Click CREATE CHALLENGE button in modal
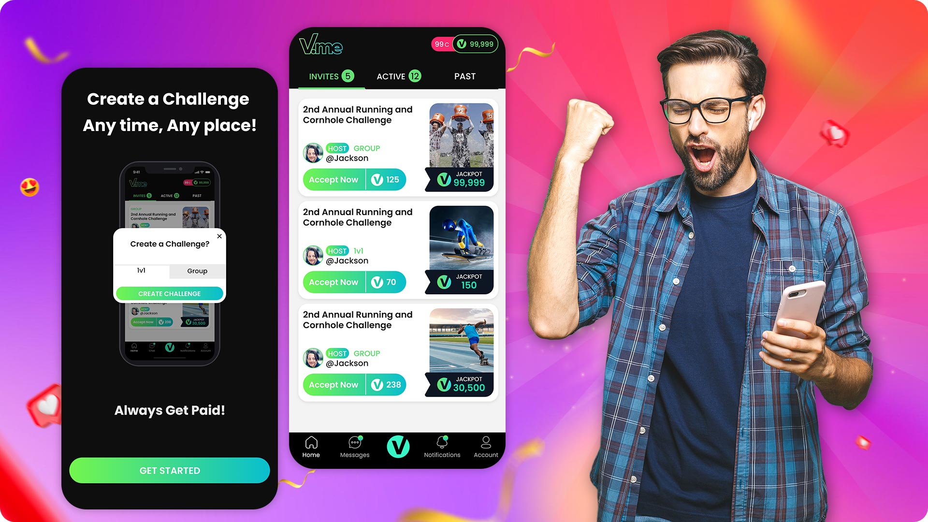 [170, 294]
